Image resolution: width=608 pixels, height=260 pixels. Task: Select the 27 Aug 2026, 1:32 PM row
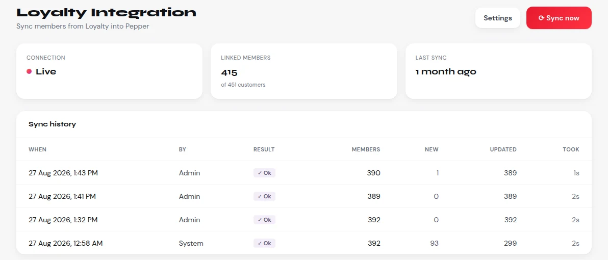pyautogui.click(x=304, y=220)
